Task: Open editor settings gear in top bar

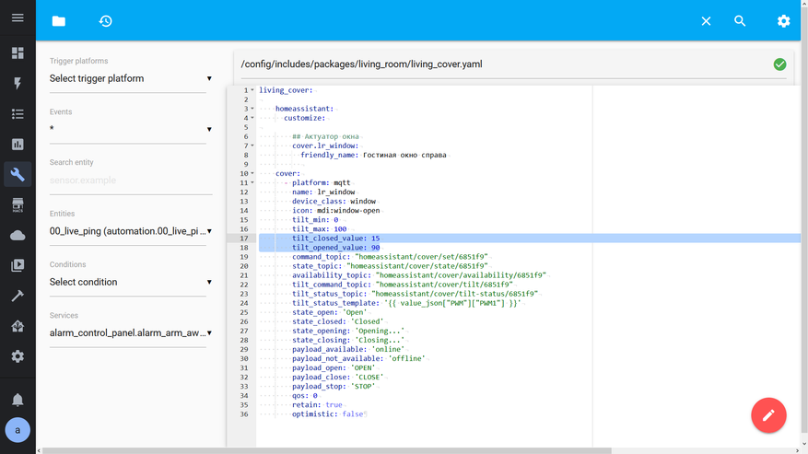Action: 783,21
